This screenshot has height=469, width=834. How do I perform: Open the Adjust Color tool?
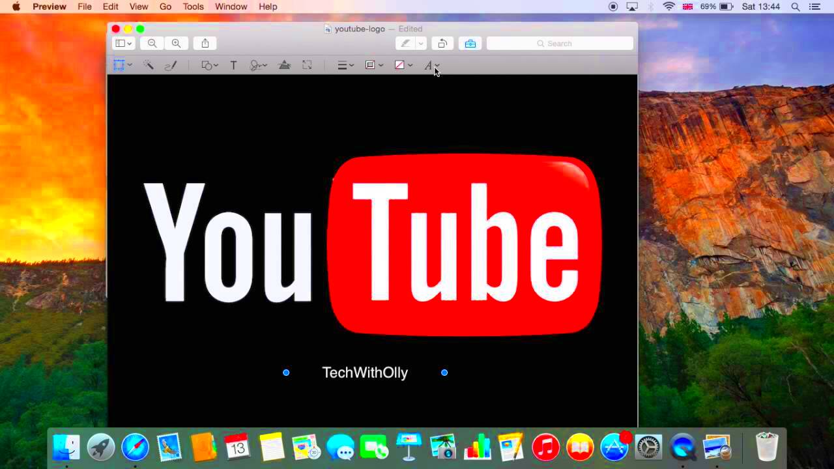click(285, 65)
